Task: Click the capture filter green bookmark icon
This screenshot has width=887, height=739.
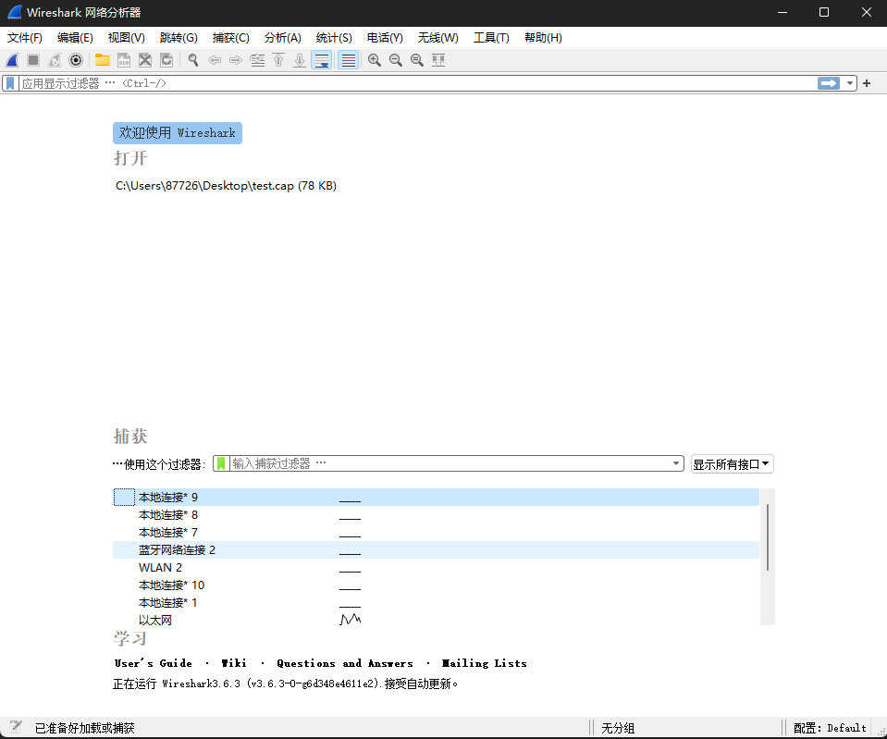Action: [x=221, y=464]
